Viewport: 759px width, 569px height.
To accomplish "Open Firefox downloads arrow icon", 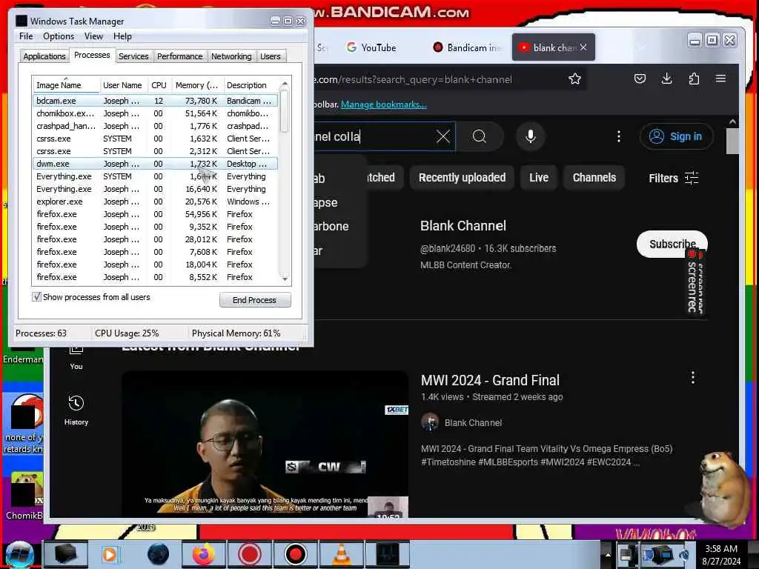I will (x=666, y=79).
